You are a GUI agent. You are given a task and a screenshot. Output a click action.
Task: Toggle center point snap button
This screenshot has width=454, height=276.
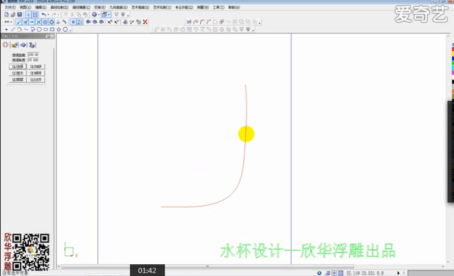45,22
